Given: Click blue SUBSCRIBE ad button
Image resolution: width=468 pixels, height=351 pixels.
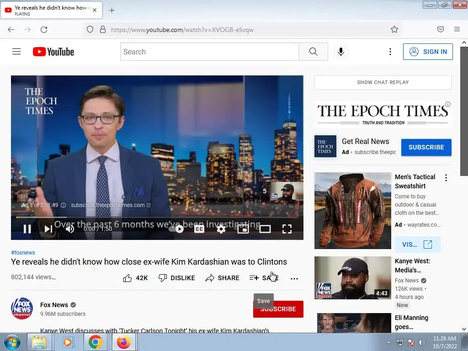Looking at the screenshot, I should point(426,147).
